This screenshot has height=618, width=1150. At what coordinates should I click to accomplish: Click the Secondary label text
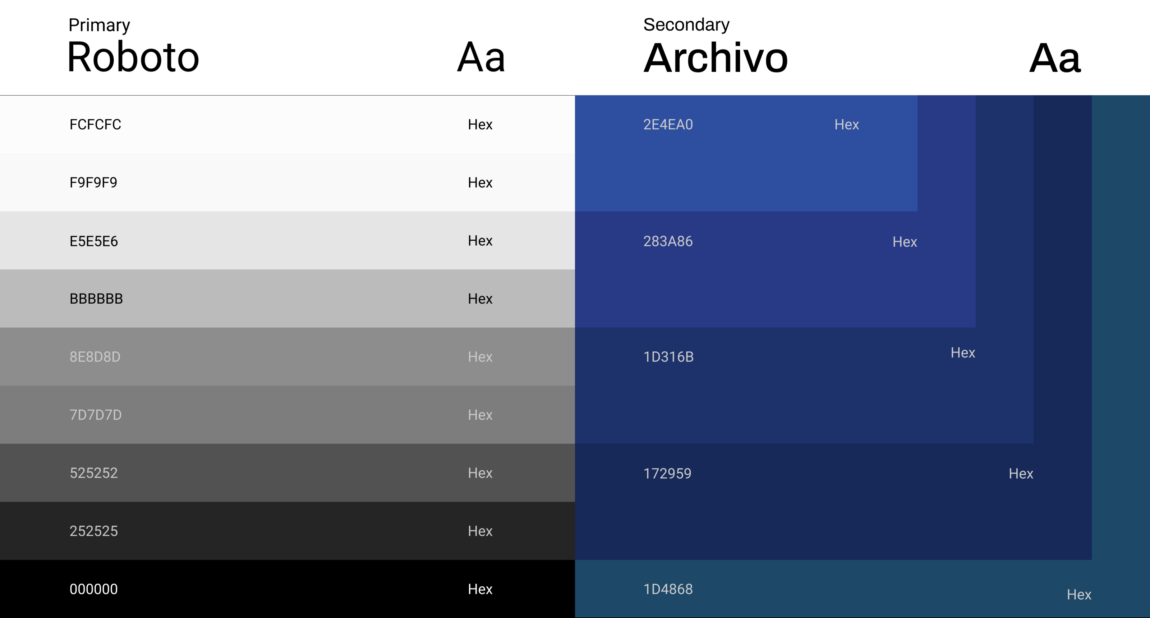686,24
